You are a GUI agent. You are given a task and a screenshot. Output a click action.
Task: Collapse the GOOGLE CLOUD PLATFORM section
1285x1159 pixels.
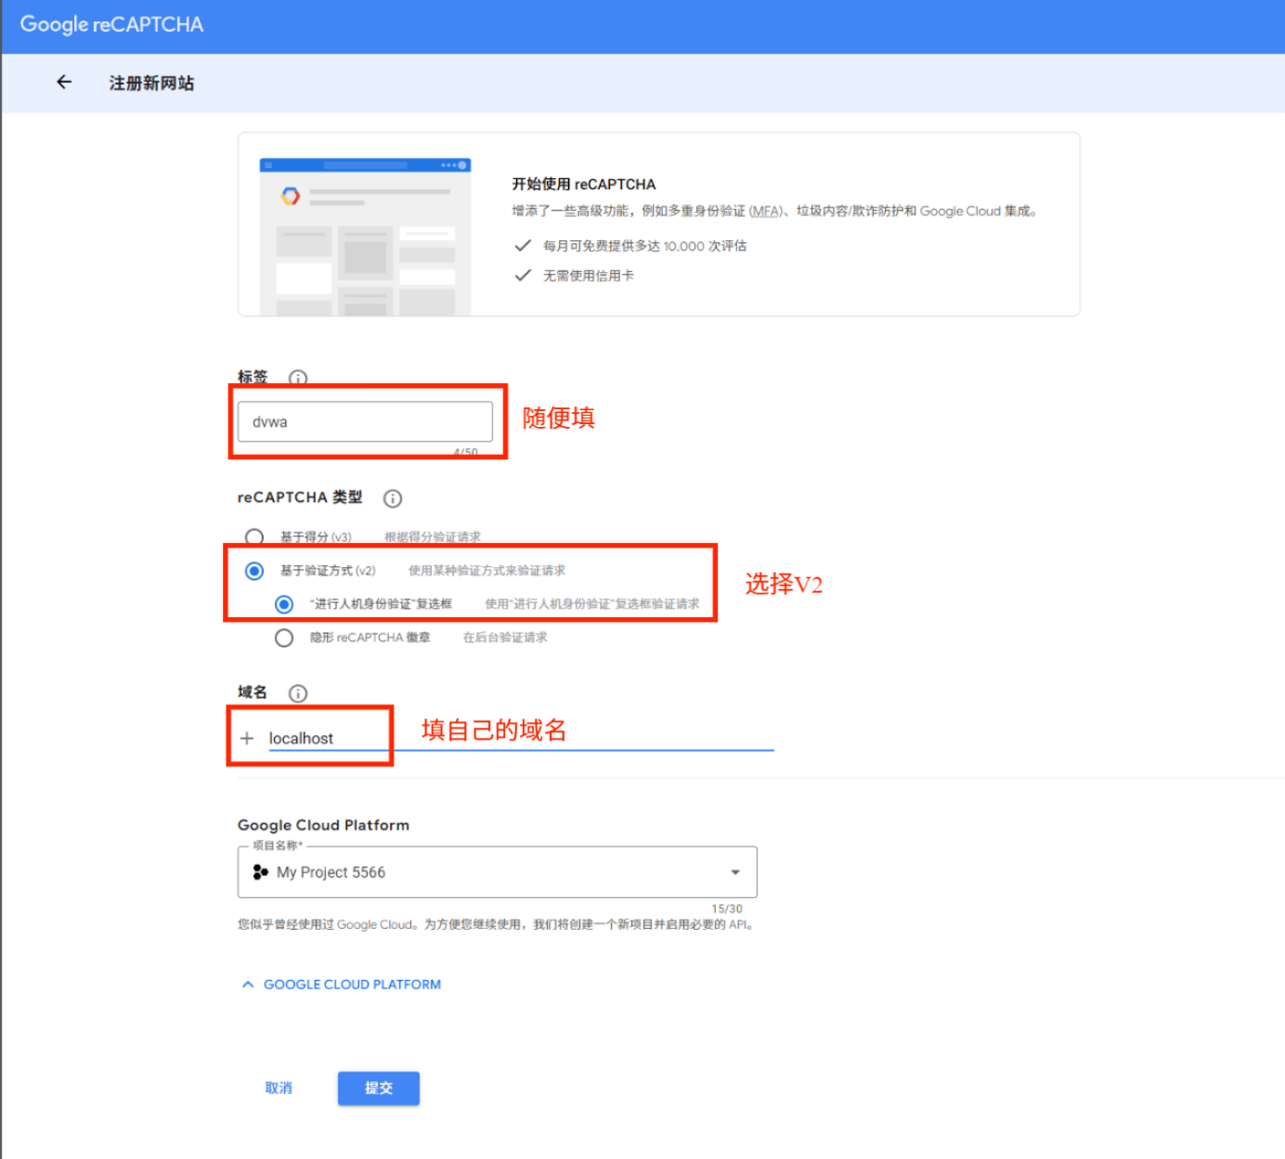[x=341, y=985]
